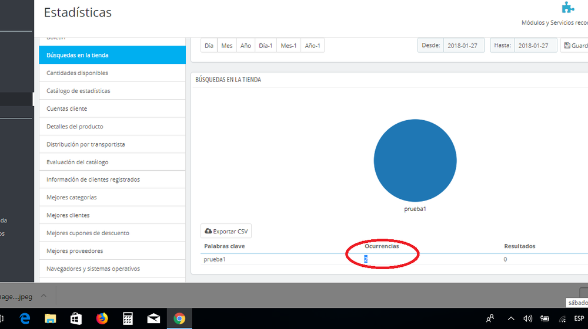The width and height of the screenshot is (588, 329).
Task: Click the Estadísticas page title
Action: (78, 12)
